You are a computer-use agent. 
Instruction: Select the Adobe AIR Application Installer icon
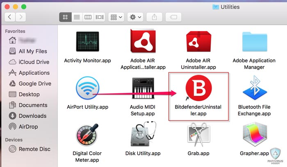click(143, 41)
